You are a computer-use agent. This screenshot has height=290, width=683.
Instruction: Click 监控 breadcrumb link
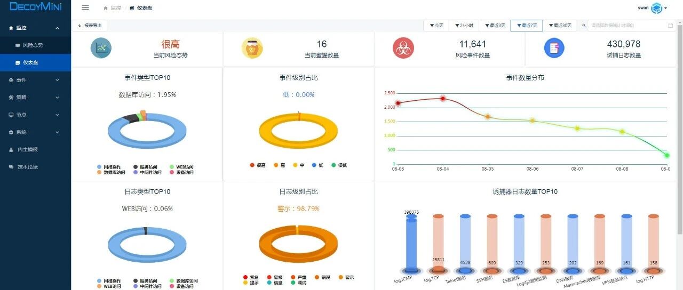tap(116, 9)
